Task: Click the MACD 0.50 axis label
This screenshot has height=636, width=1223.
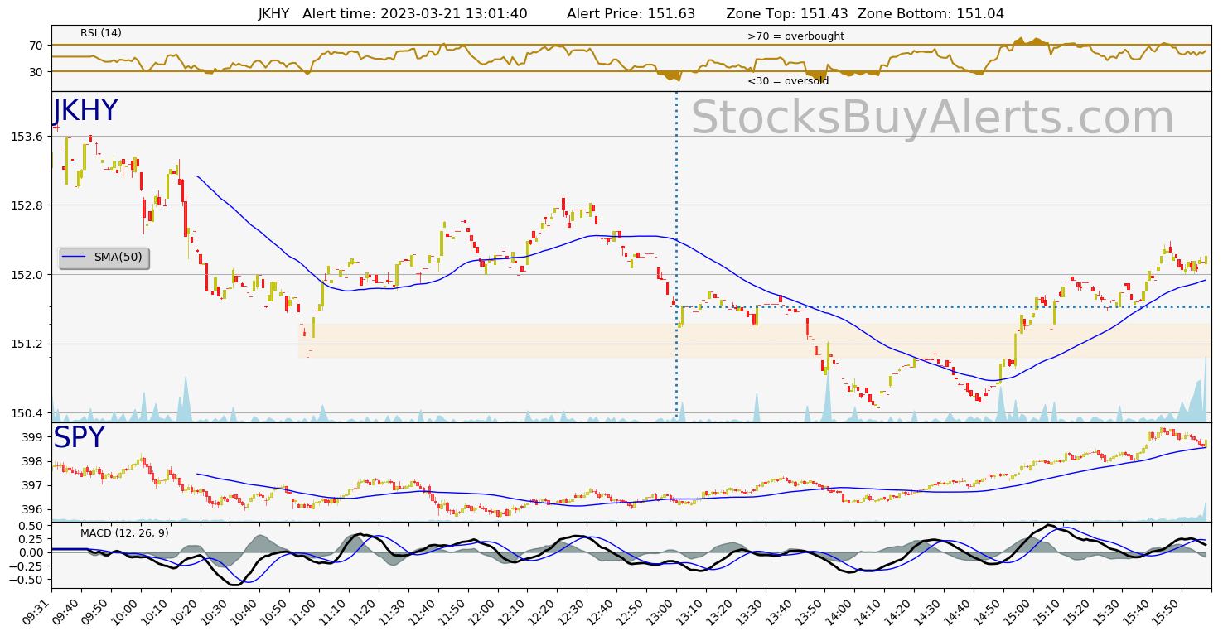Action: pyautogui.click(x=32, y=526)
